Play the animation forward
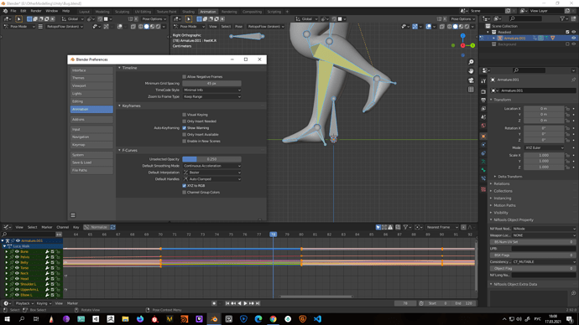Image resolution: width=579 pixels, height=325 pixels. pyautogui.click(x=245, y=303)
